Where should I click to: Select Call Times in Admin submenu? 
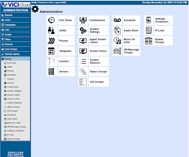point(12,63)
